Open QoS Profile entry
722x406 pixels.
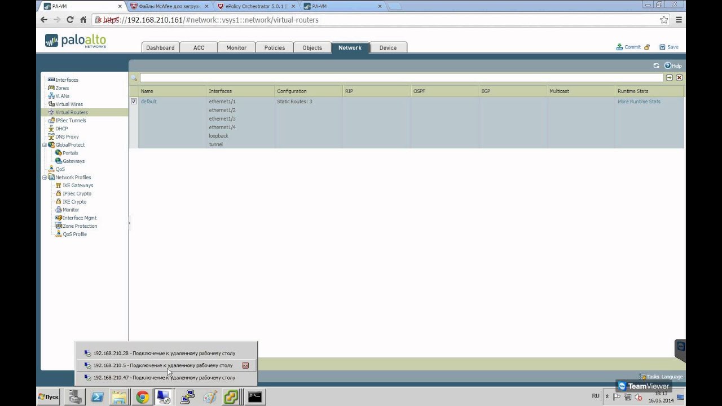74,234
